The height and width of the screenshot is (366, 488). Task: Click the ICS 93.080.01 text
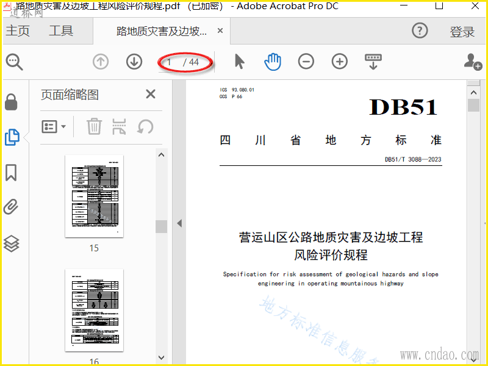(237, 90)
